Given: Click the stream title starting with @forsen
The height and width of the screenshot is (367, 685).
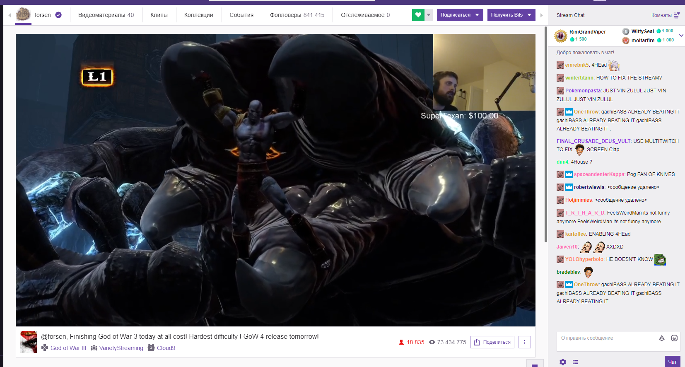Looking at the screenshot, I should pos(180,336).
